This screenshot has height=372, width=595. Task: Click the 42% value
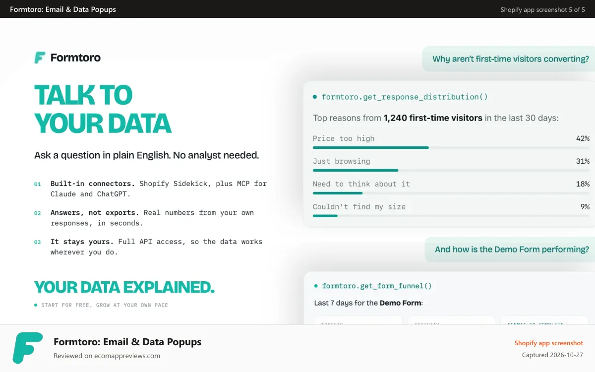(x=583, y=138)
